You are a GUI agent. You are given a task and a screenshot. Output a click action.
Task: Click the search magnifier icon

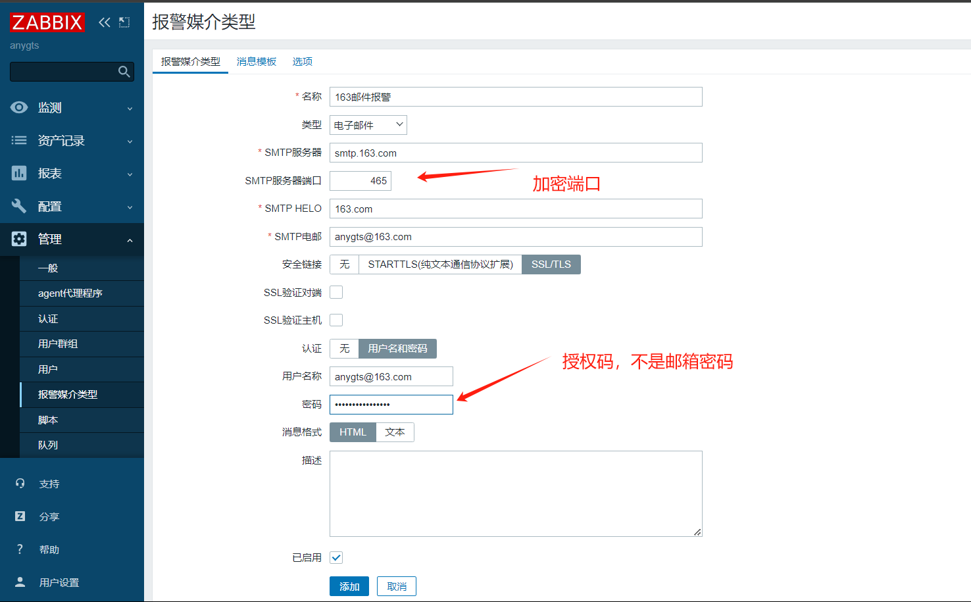click(x=124, y=72)
